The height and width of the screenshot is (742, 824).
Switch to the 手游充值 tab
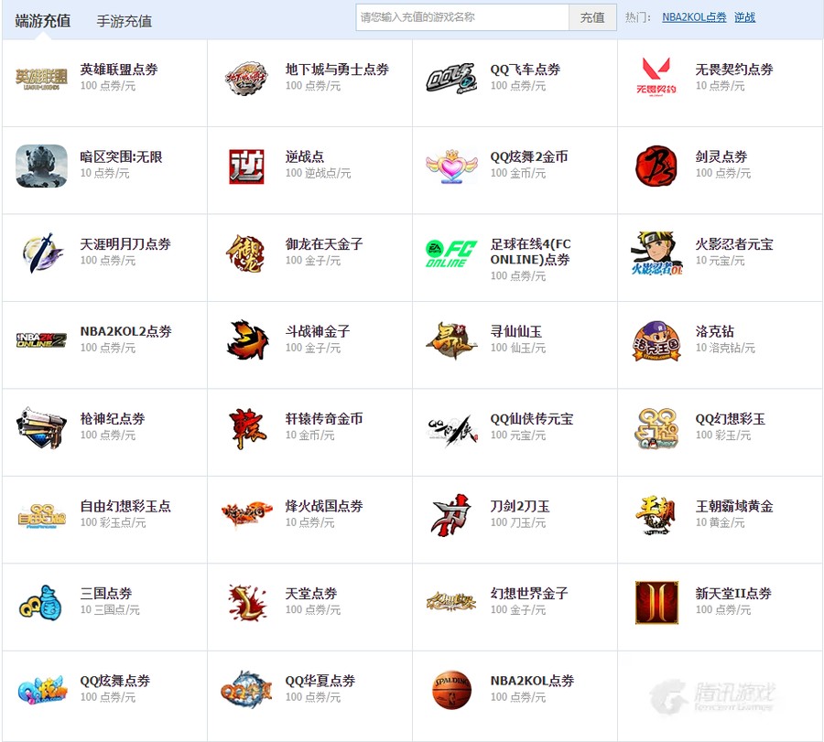125,21
